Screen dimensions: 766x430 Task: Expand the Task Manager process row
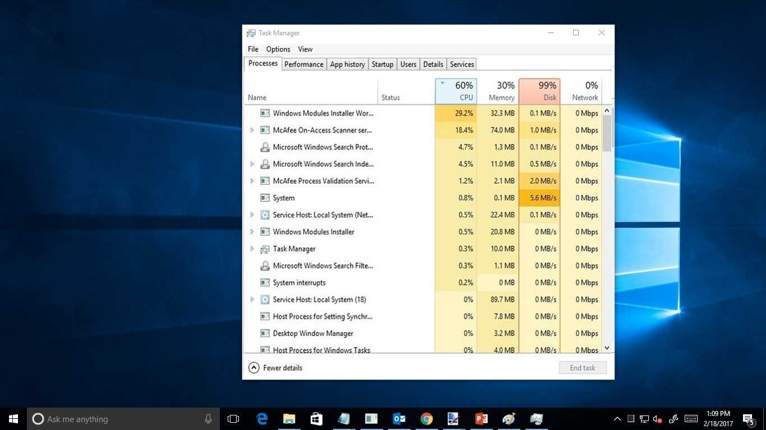(x=252, y=249)
